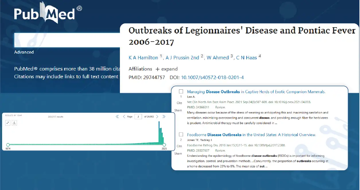360x190 pixels.
Task: Download the Results by Year data
Action: (x=14, y=123)
